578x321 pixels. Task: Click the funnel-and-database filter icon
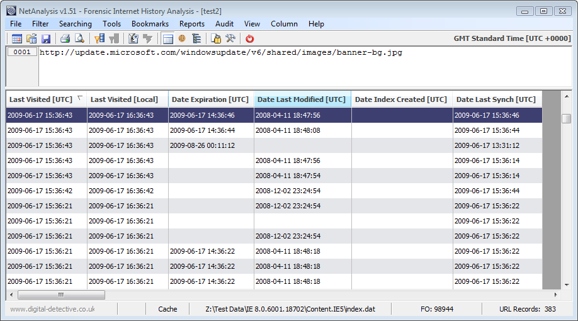click(x=99, y=38)
